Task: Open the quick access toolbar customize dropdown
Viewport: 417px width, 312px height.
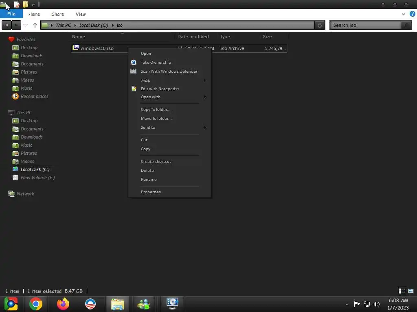Action: (33, 5)
